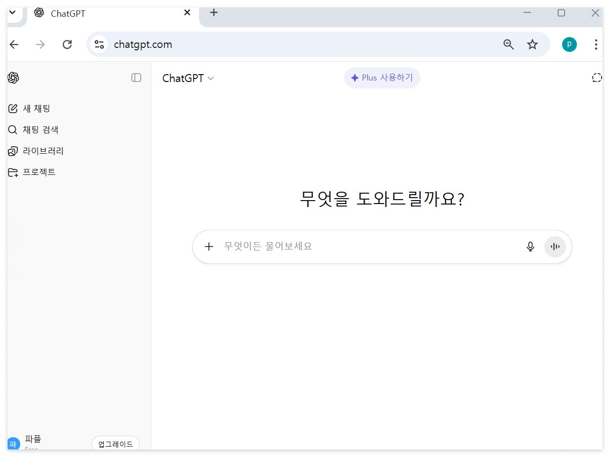610x457 pixels.
Task: Open the ChatGPT model selector dropdown
Action: point(188,78)
